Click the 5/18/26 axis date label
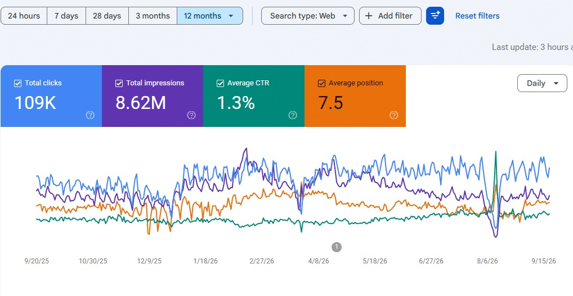573x296 pixels. (x=375, y=261)
